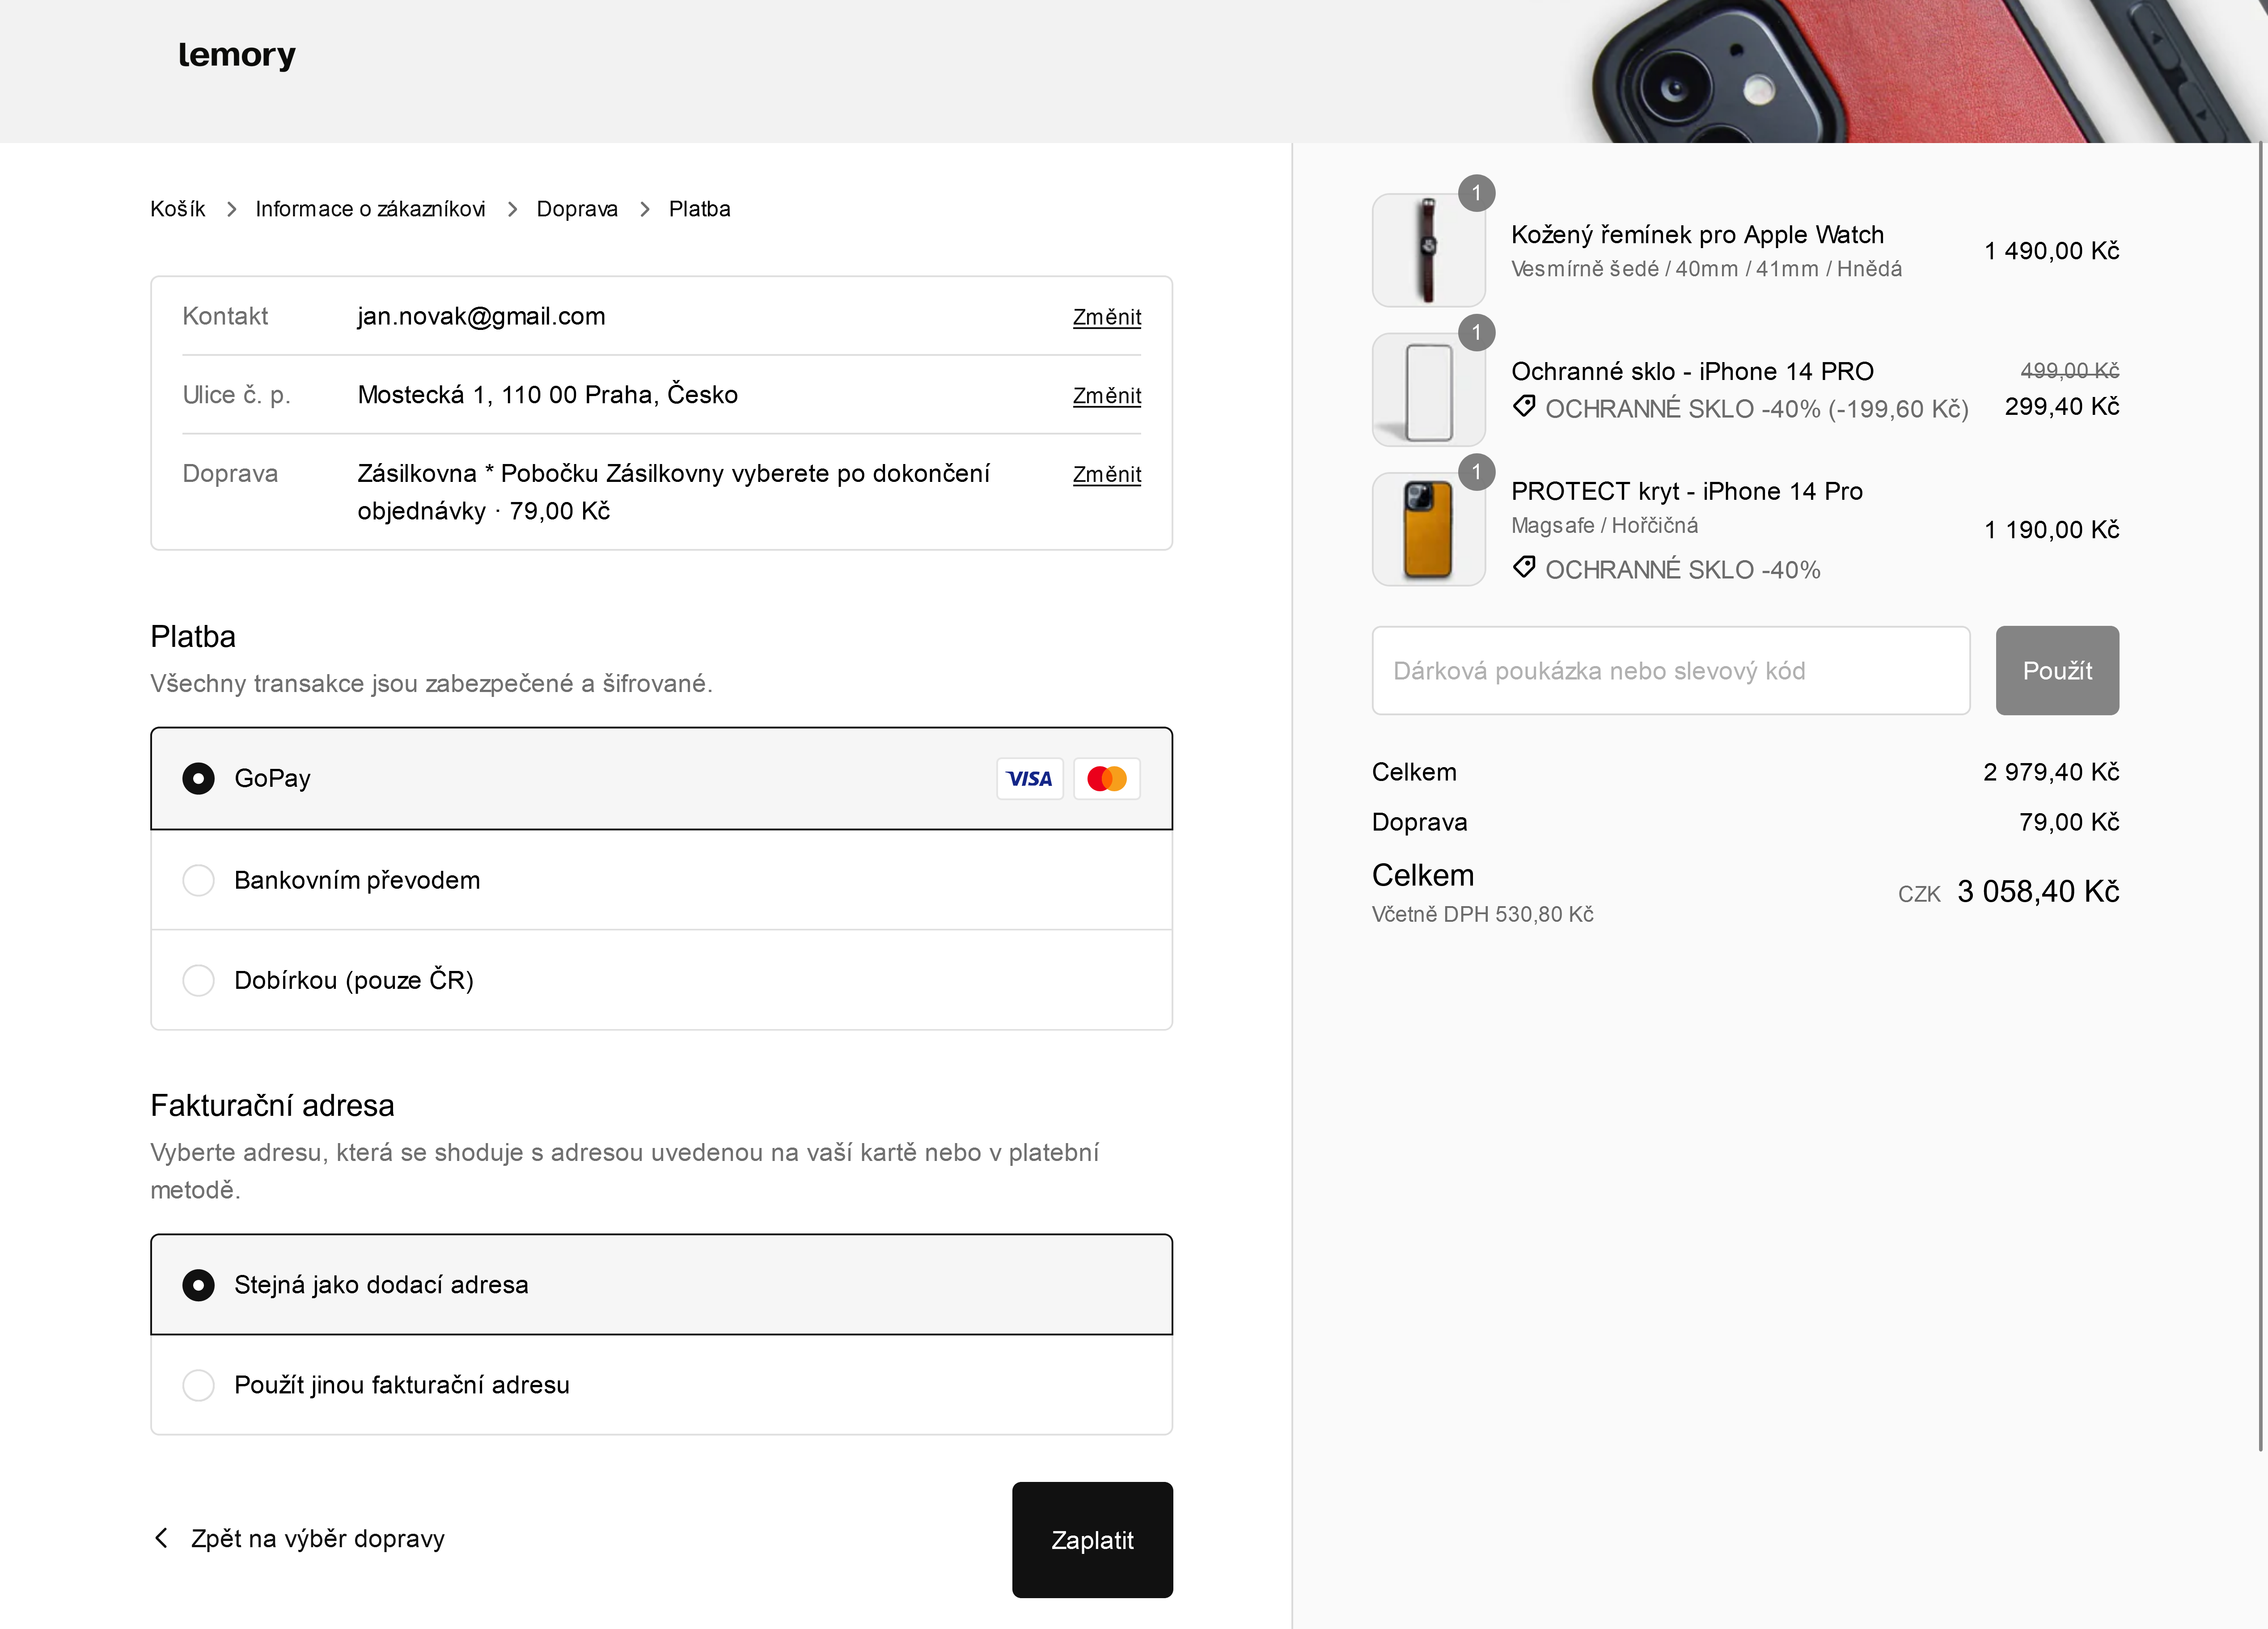Click the subtotal 2 979,40 Kč

click(2051, 772)
